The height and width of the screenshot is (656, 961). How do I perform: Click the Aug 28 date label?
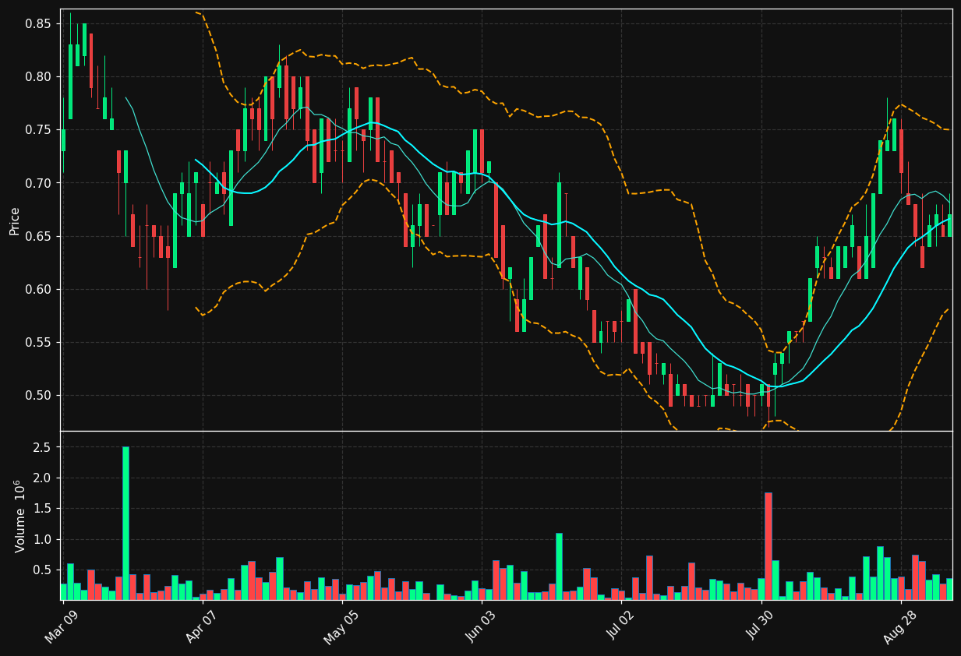[900, 626]
